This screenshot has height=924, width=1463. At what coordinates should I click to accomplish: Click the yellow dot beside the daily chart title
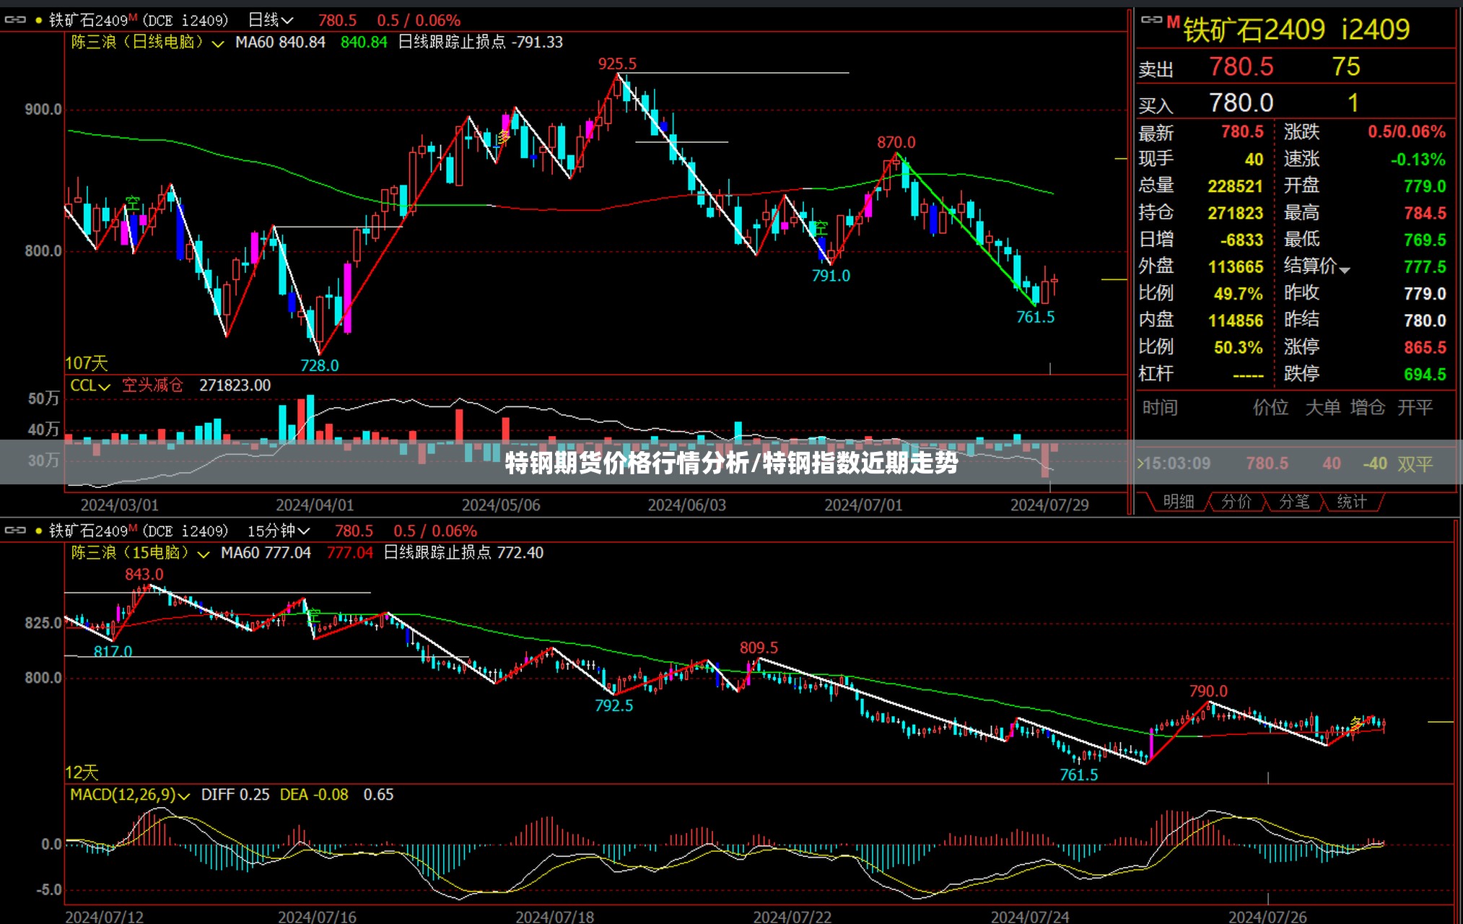38,21
